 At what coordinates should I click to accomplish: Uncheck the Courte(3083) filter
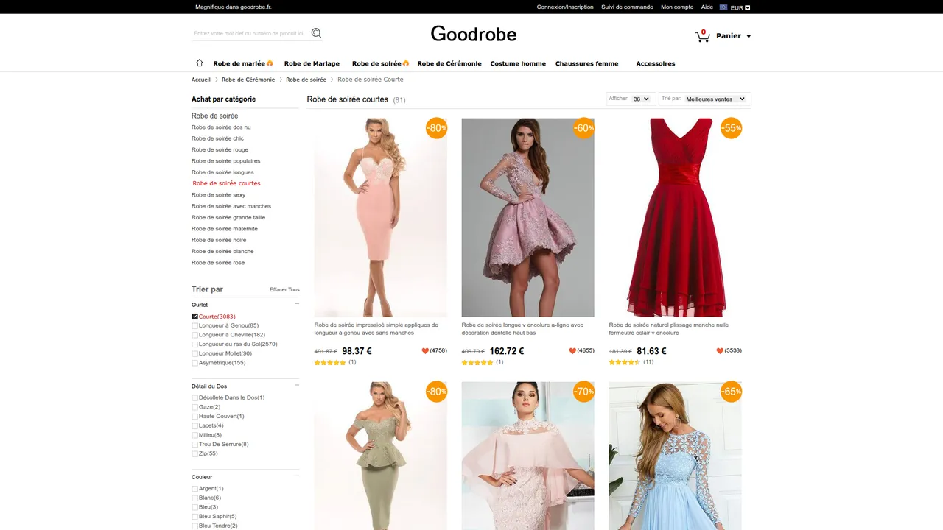tap(195, 317)
